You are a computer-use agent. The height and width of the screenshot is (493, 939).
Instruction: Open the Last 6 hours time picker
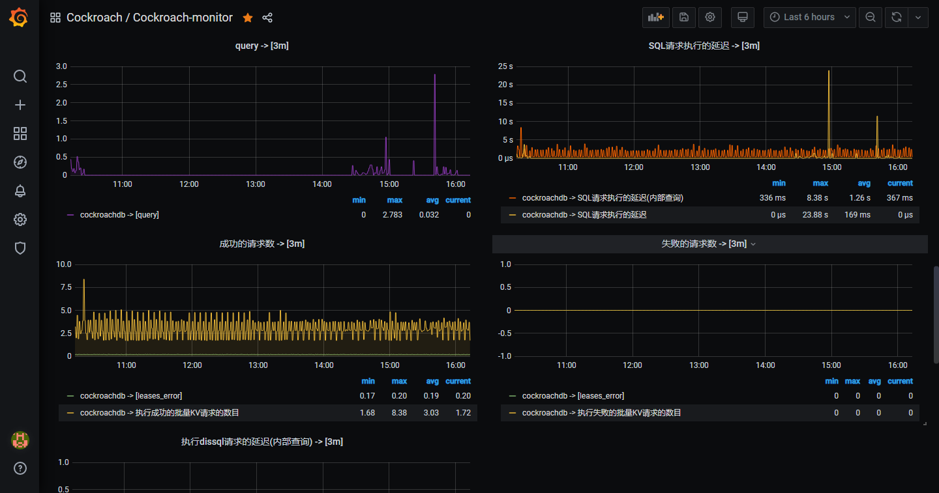coord(810,18)
